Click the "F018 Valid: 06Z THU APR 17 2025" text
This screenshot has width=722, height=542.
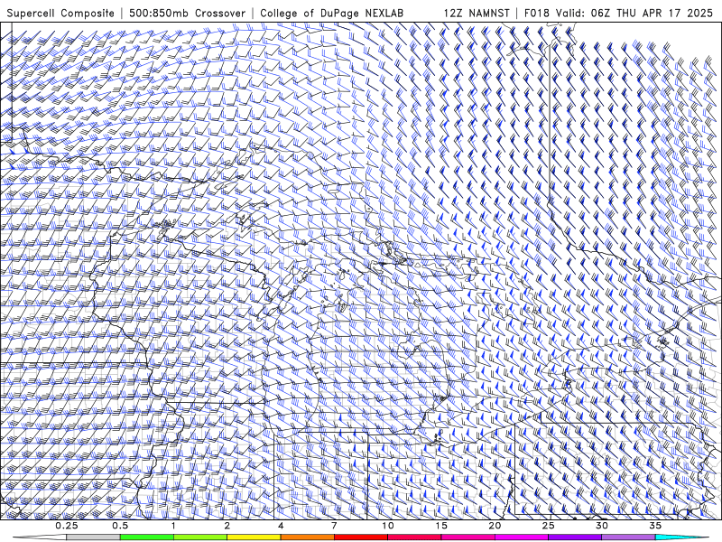point(618,14)
